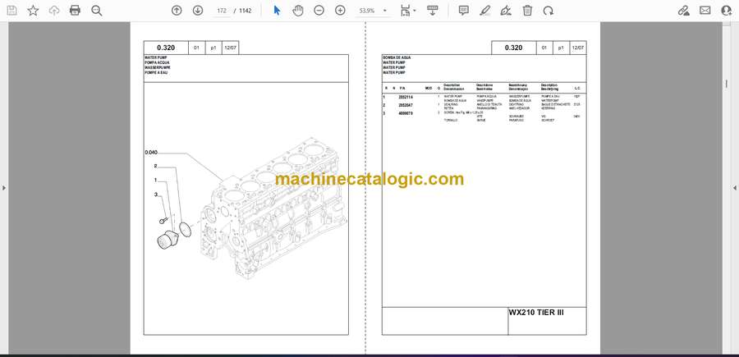Click the trash delete icon

click(527, 11)
